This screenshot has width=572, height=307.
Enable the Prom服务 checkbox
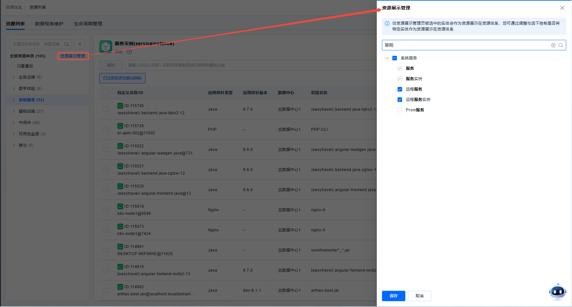click(x=400, y=110)
